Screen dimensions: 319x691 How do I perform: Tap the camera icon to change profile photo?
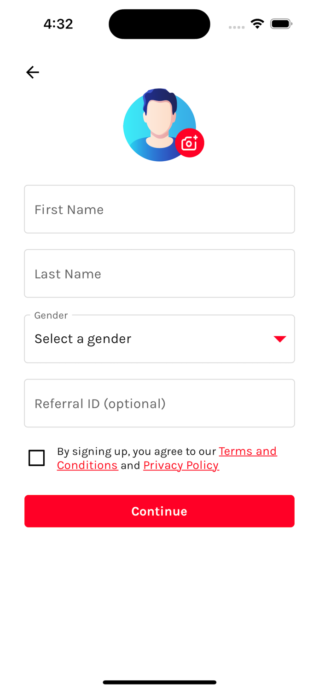click(x=189, y=143)
